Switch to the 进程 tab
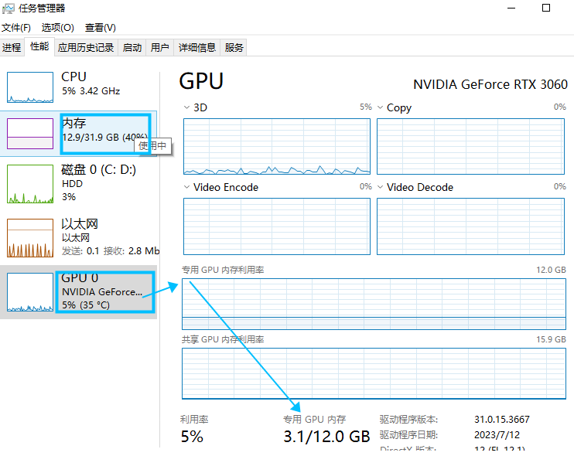 [12, 48]
